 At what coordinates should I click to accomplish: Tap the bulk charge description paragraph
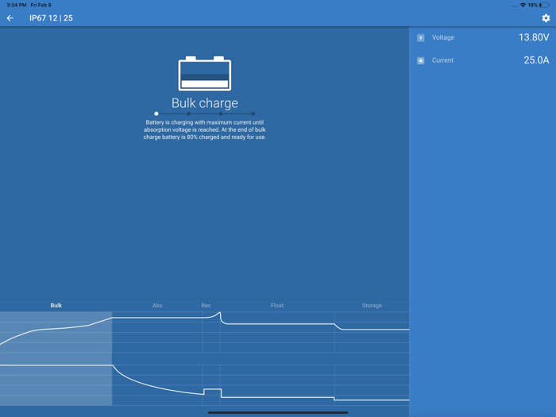(x=205, y=129)
